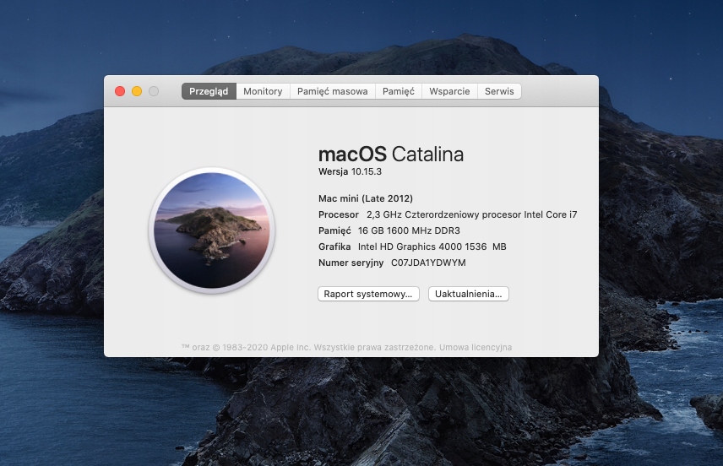
Task: Click the Wersja 10.15.3 text
Action: coord(350,172)
